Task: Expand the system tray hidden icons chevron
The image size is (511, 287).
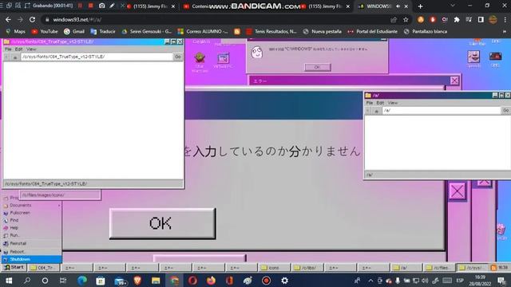Action: click(x=370, y=281)
